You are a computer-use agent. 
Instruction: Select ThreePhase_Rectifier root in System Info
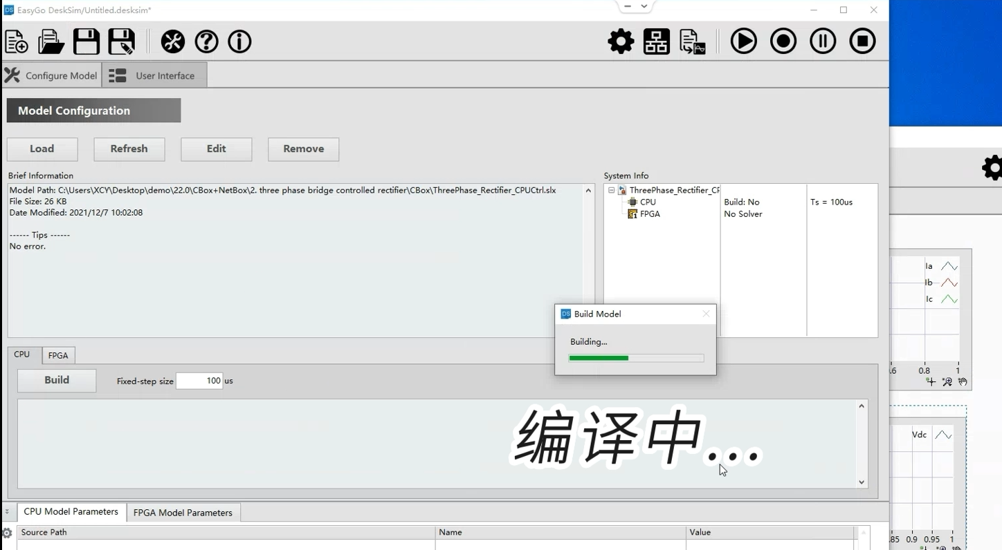674,190
